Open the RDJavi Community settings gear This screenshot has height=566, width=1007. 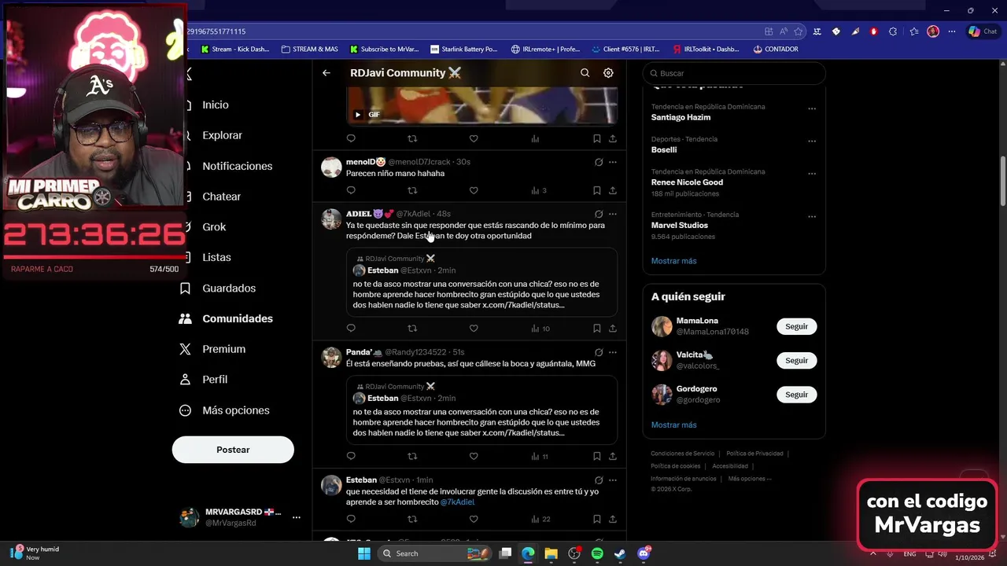pyautogui.click(x=608, y=72)
